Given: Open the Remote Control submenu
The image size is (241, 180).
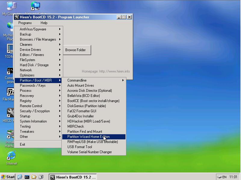Looking at the screenshot, I should click(x=38, y=106).
